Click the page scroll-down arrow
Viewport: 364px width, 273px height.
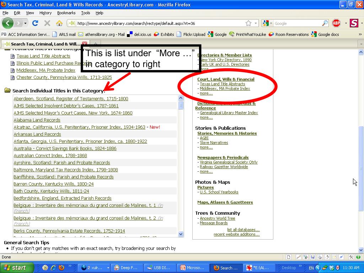coord(361,250)
